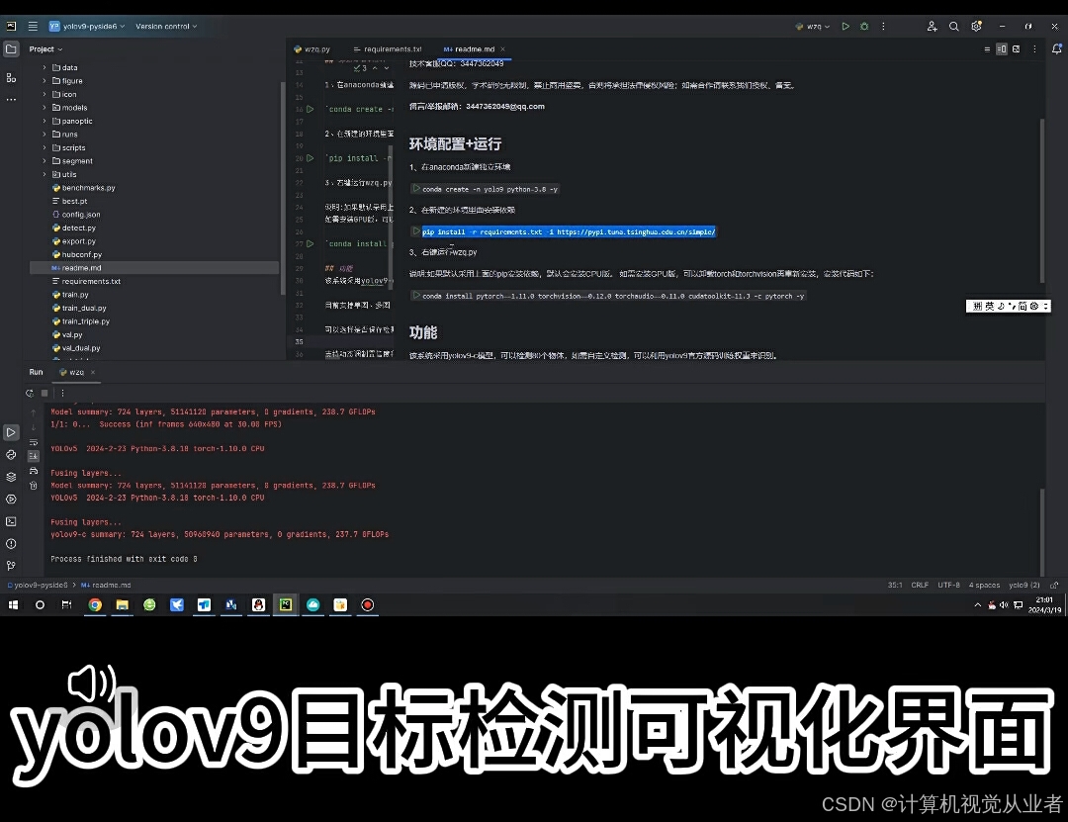Open wzq run configuration dropdown
Screen dimensions: 1068x822
tap(813, 26)
